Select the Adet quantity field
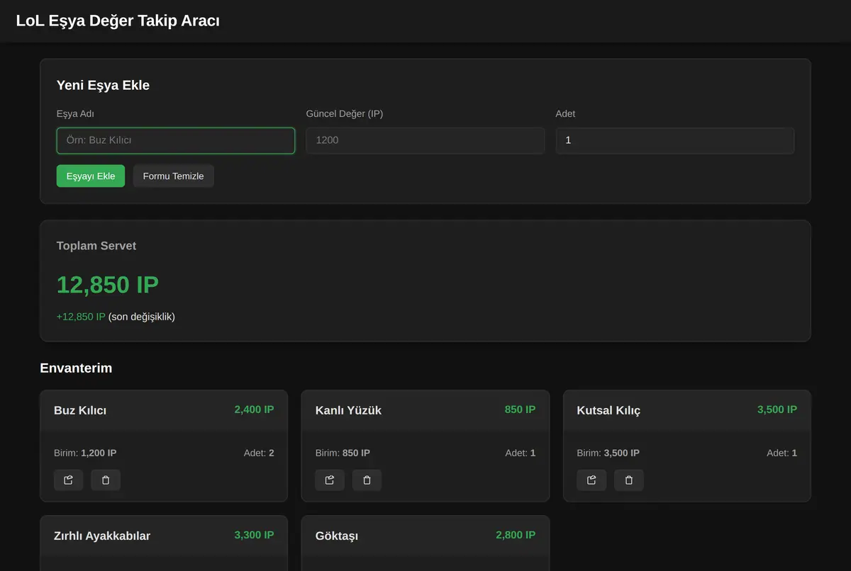 [x=675, y=140]
